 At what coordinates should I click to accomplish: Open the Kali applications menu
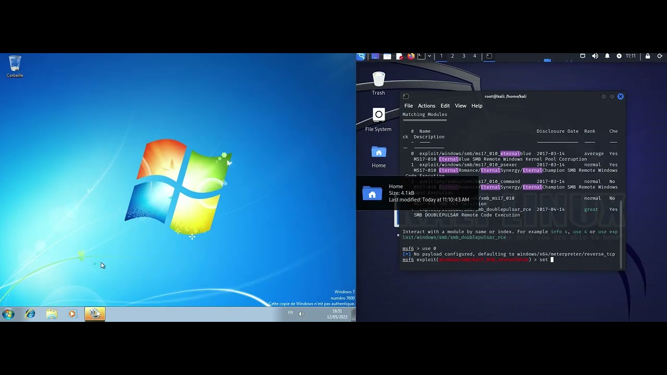361,56
